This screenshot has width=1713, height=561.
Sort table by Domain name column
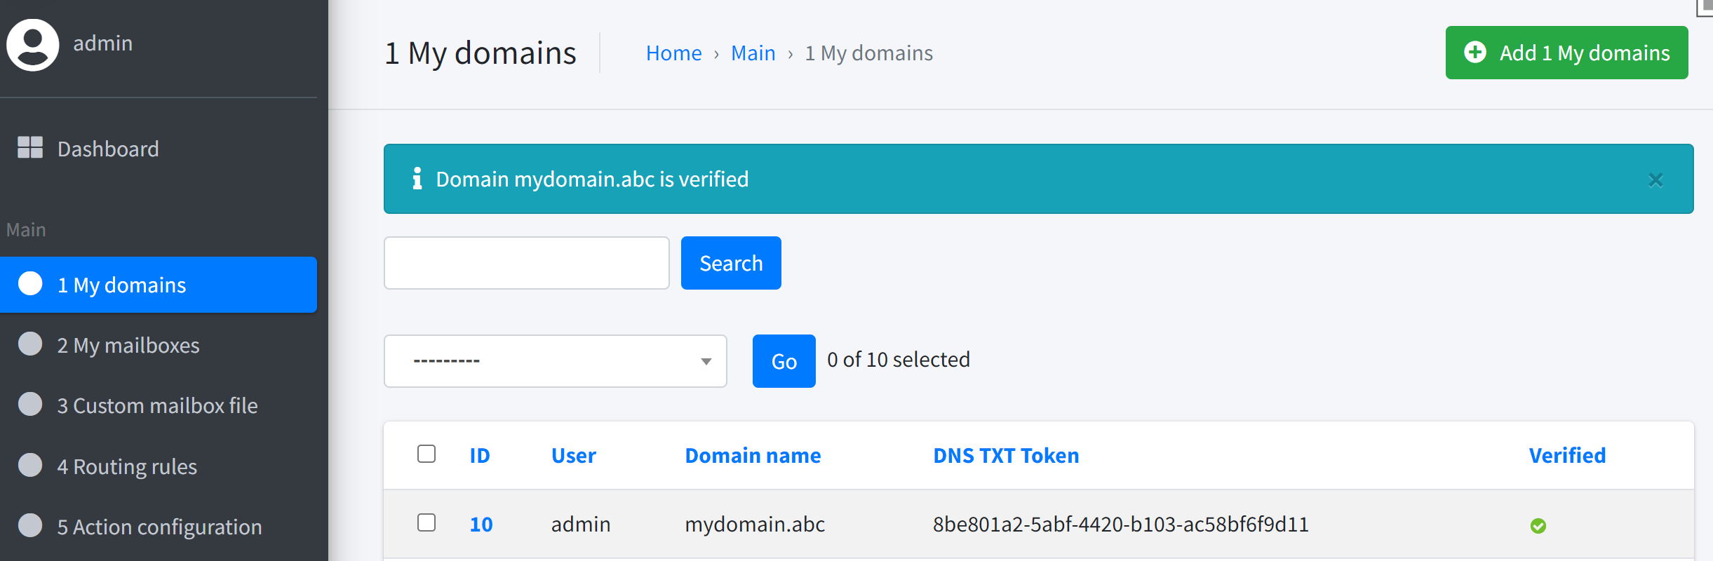(x=753, y=456)
